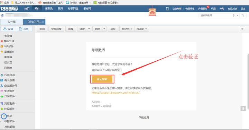Click the colorful circle icon beside 文件夹

(4, 116)
